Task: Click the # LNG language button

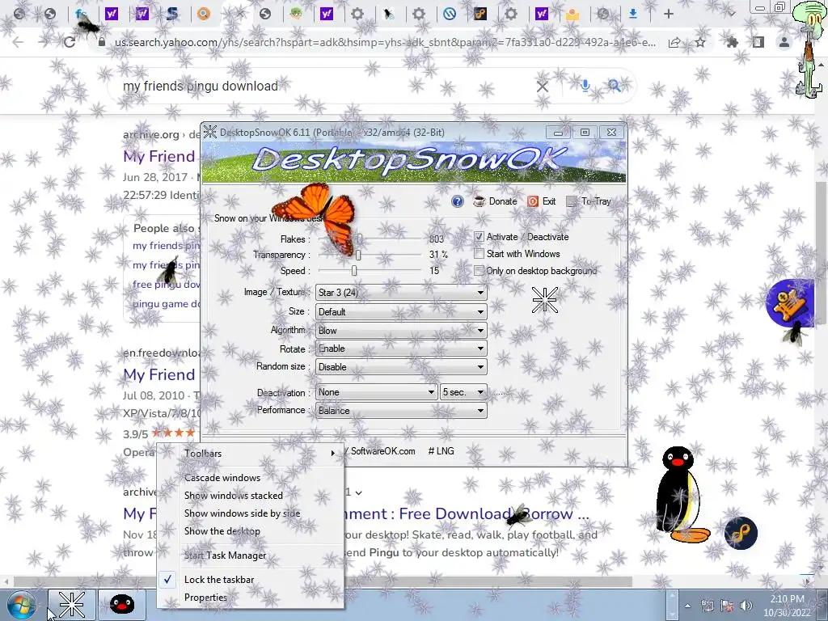Action: pyautogui.click(x=441, y=451)
